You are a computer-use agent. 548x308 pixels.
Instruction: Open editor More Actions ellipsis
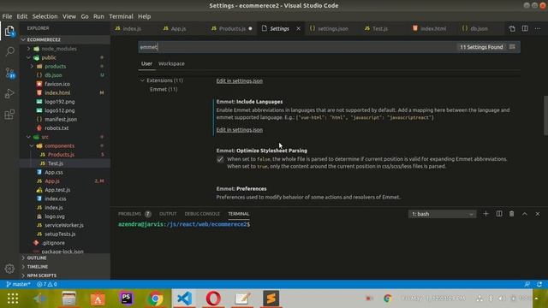click(x=538, y=28)
